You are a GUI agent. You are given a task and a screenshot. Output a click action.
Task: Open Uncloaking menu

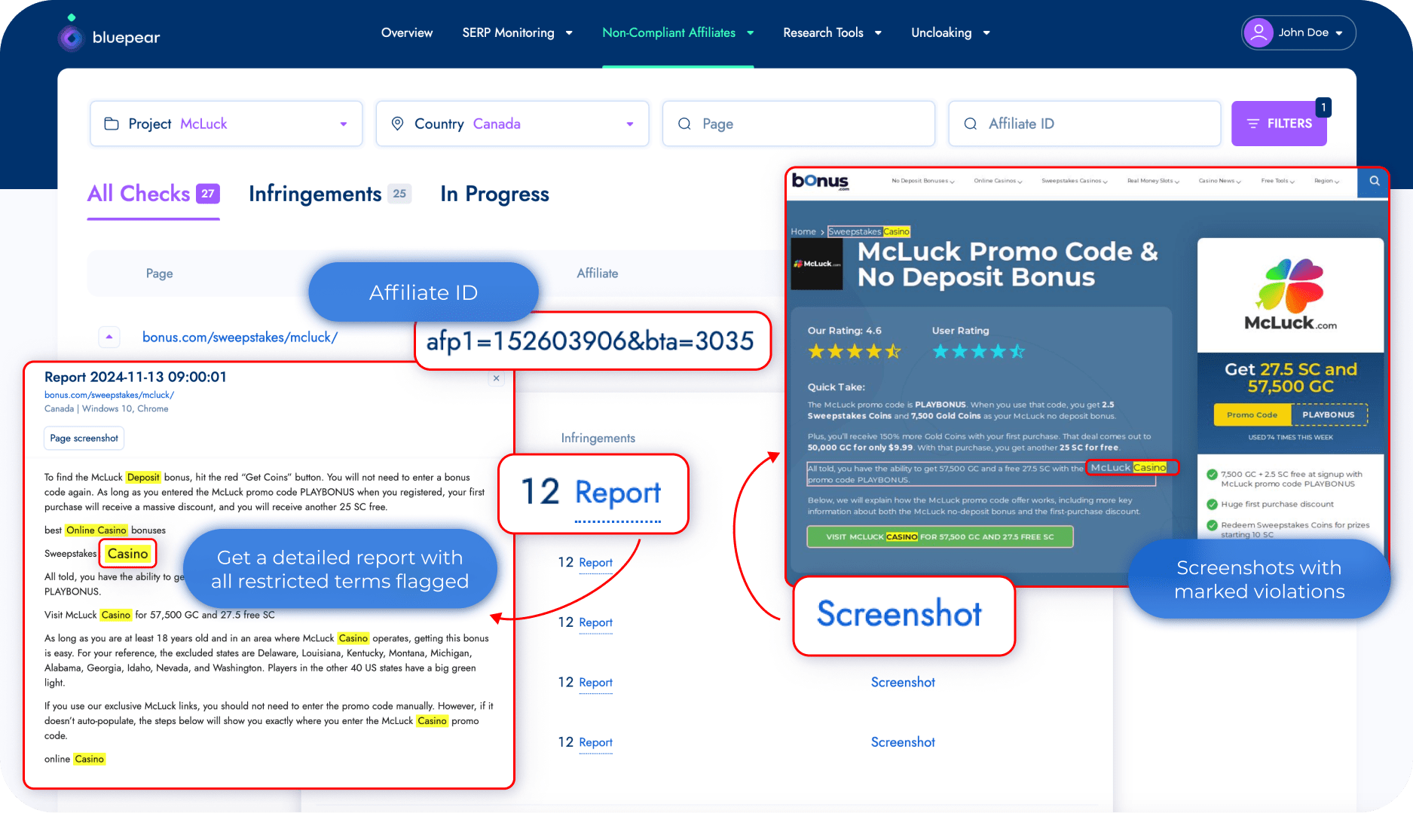[941, 32]
